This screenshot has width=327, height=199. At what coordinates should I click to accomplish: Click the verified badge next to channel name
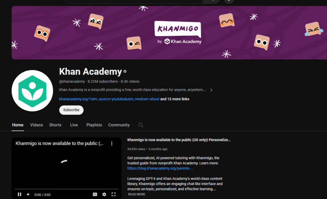(125, 71)
